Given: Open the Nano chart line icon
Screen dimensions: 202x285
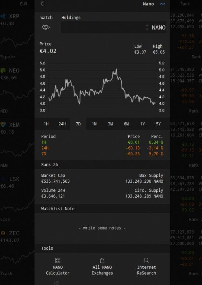Looking at the screenshot, I should (x=162, y=4).
